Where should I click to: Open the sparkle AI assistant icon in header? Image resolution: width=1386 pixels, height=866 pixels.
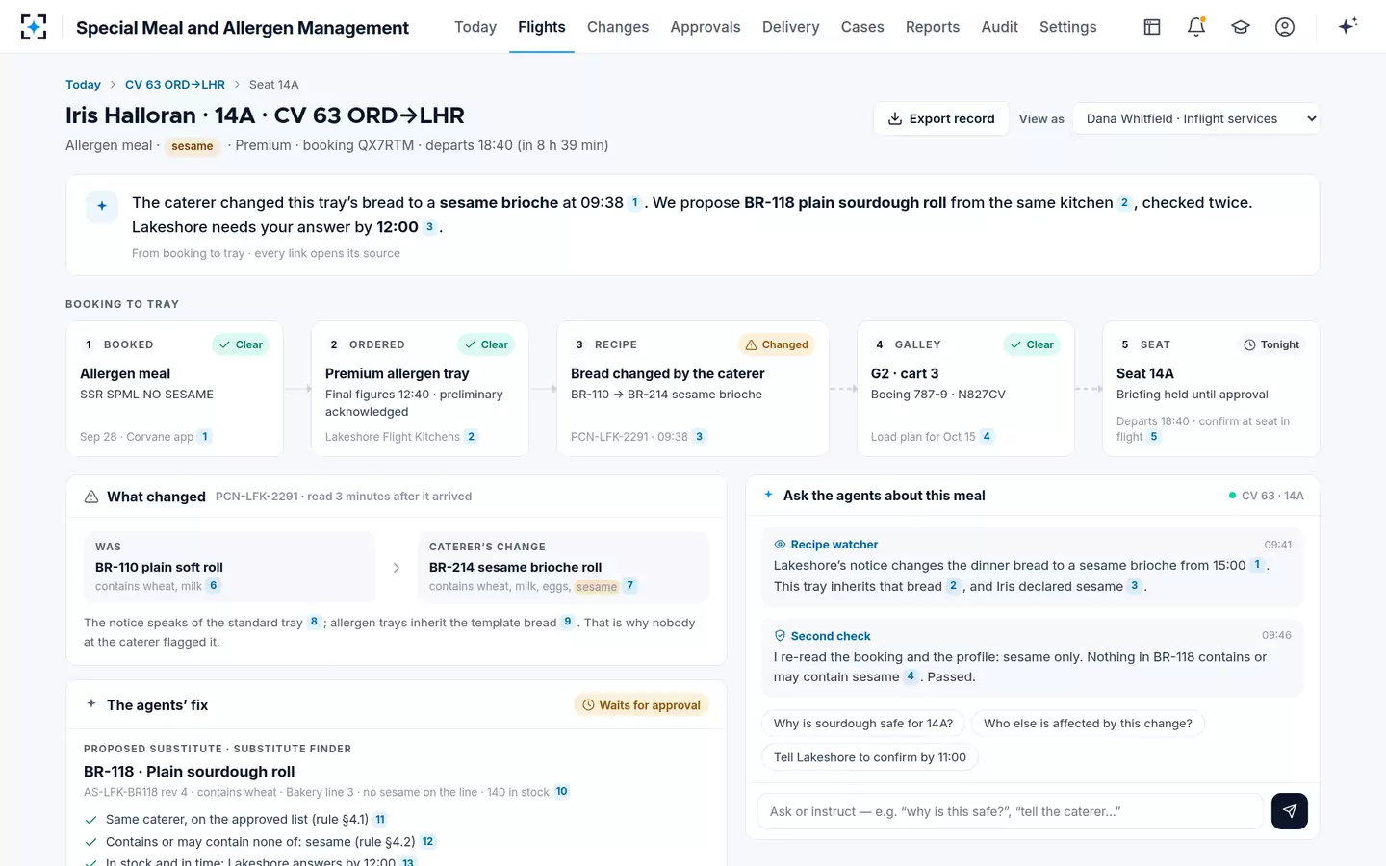(x=1347, y=26)
